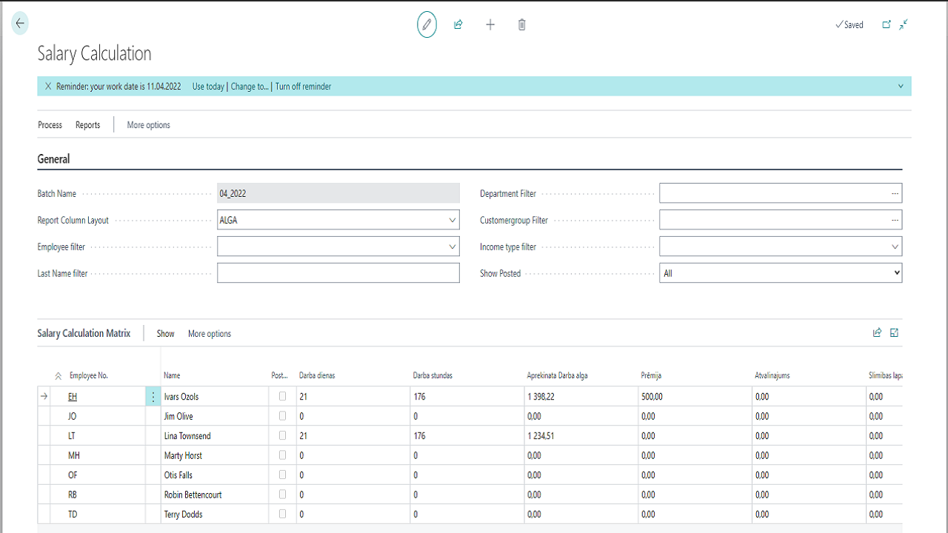Open page in new window icon
The height and width of the screenshot is (533, 948).
coord(887,24)
